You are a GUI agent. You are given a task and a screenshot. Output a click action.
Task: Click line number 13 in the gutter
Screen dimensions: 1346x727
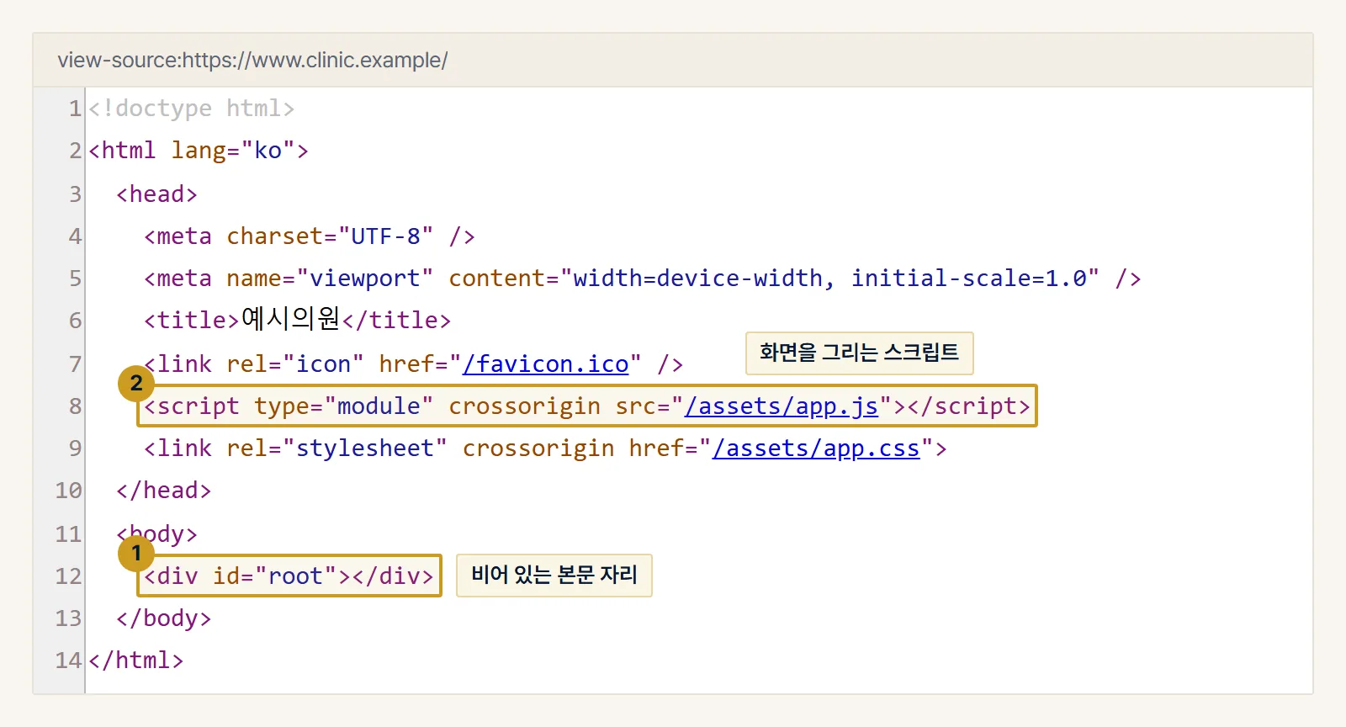pyautogui.click(x=68, y=618)
